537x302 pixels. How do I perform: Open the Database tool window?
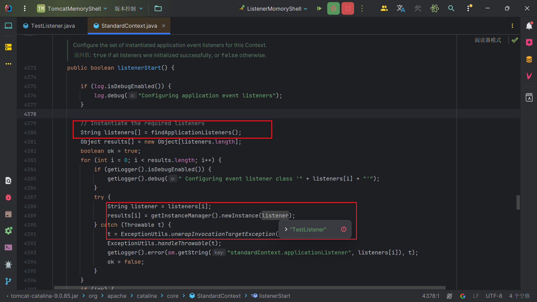529,59
